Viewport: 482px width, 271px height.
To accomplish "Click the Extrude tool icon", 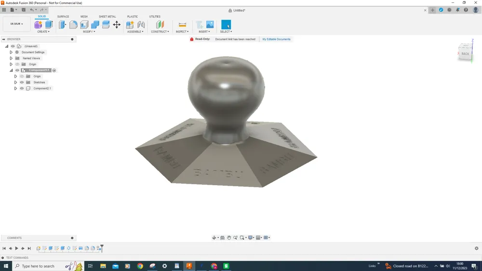I will [49, 25].
